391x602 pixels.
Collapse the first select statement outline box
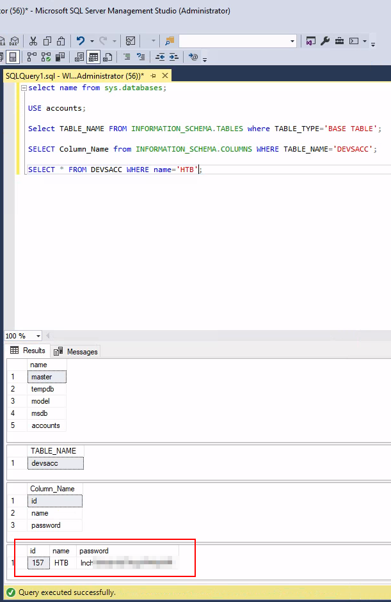pyautogui.click(x=24, y=88)
